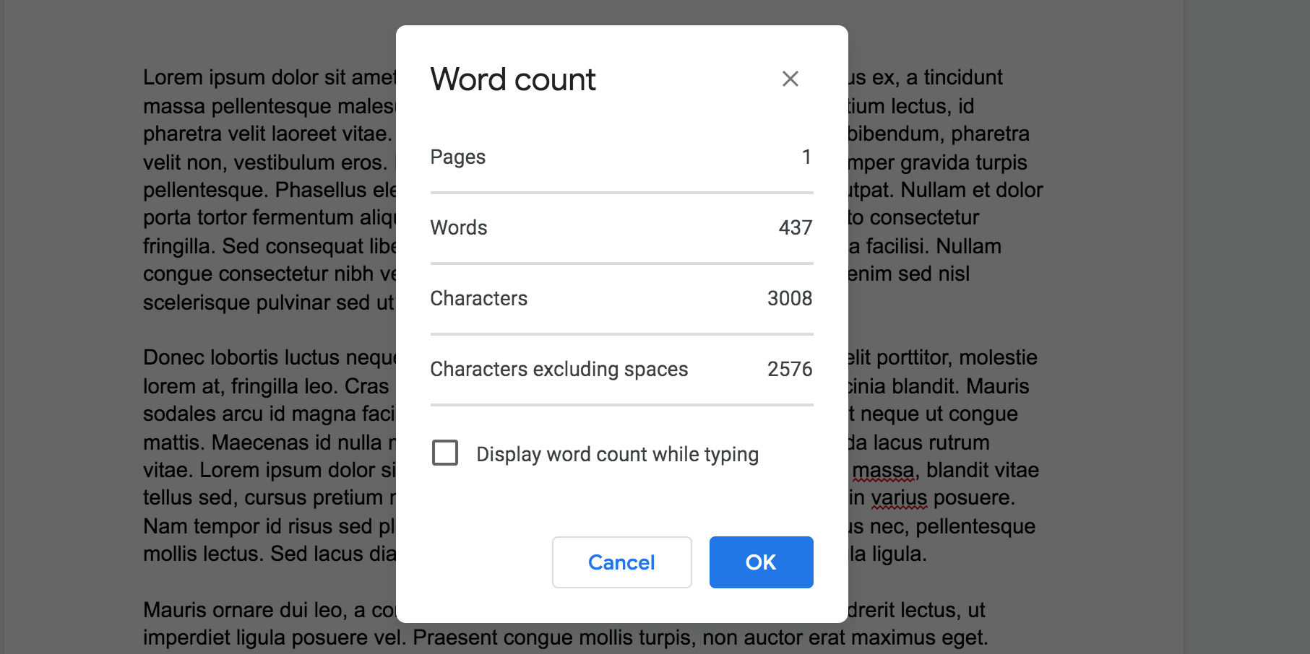Click the OK button
The image size is (1310, 654).
click(x=760, y=562)
